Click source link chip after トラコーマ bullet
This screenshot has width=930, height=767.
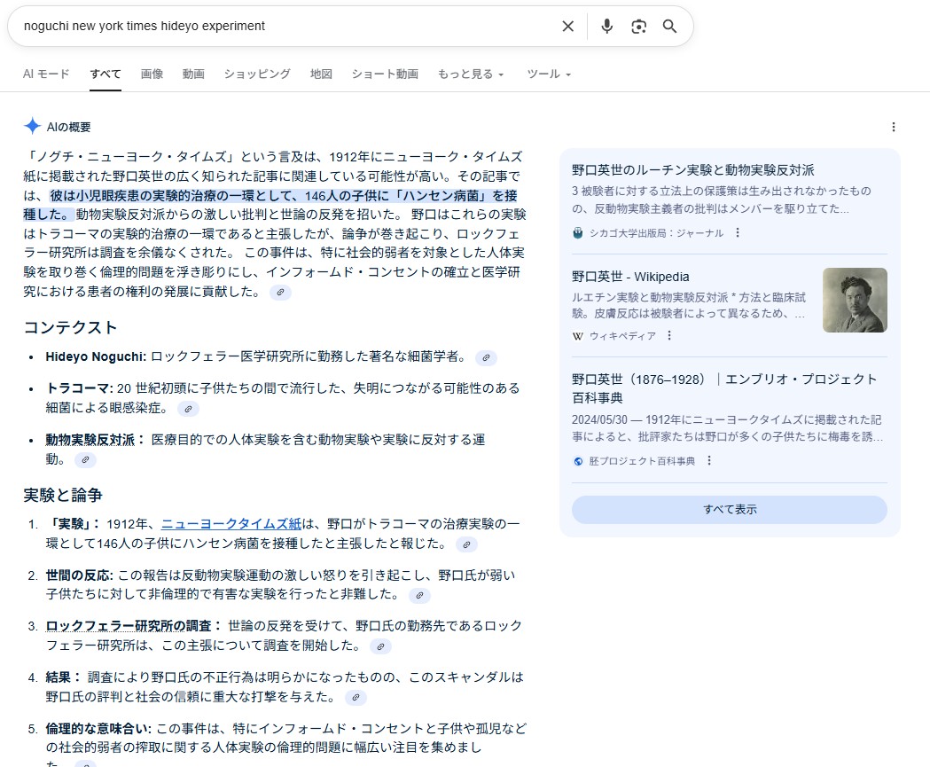[x=188, y=409]
